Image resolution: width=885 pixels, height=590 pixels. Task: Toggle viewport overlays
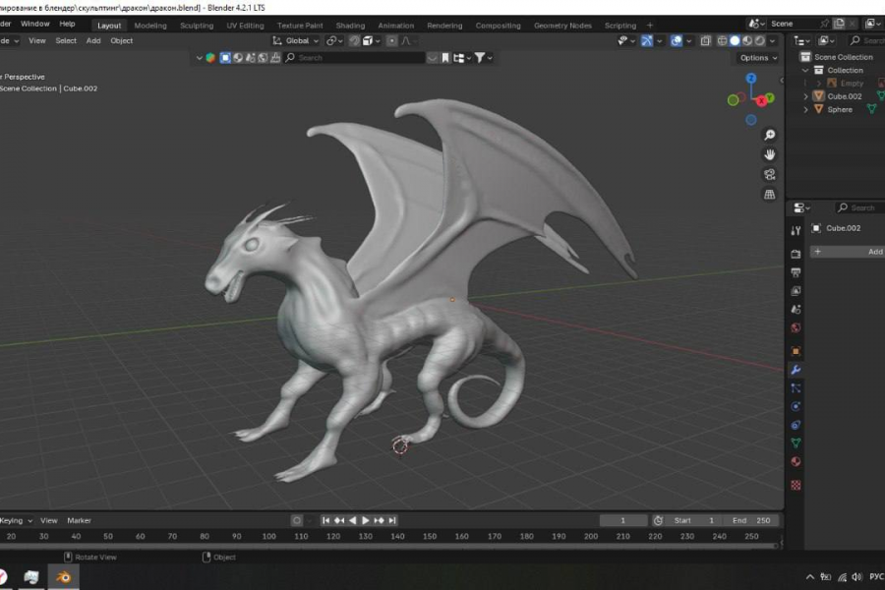coord(677,40)
